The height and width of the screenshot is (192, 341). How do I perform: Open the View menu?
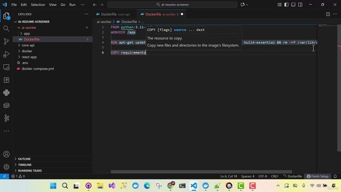53,5
